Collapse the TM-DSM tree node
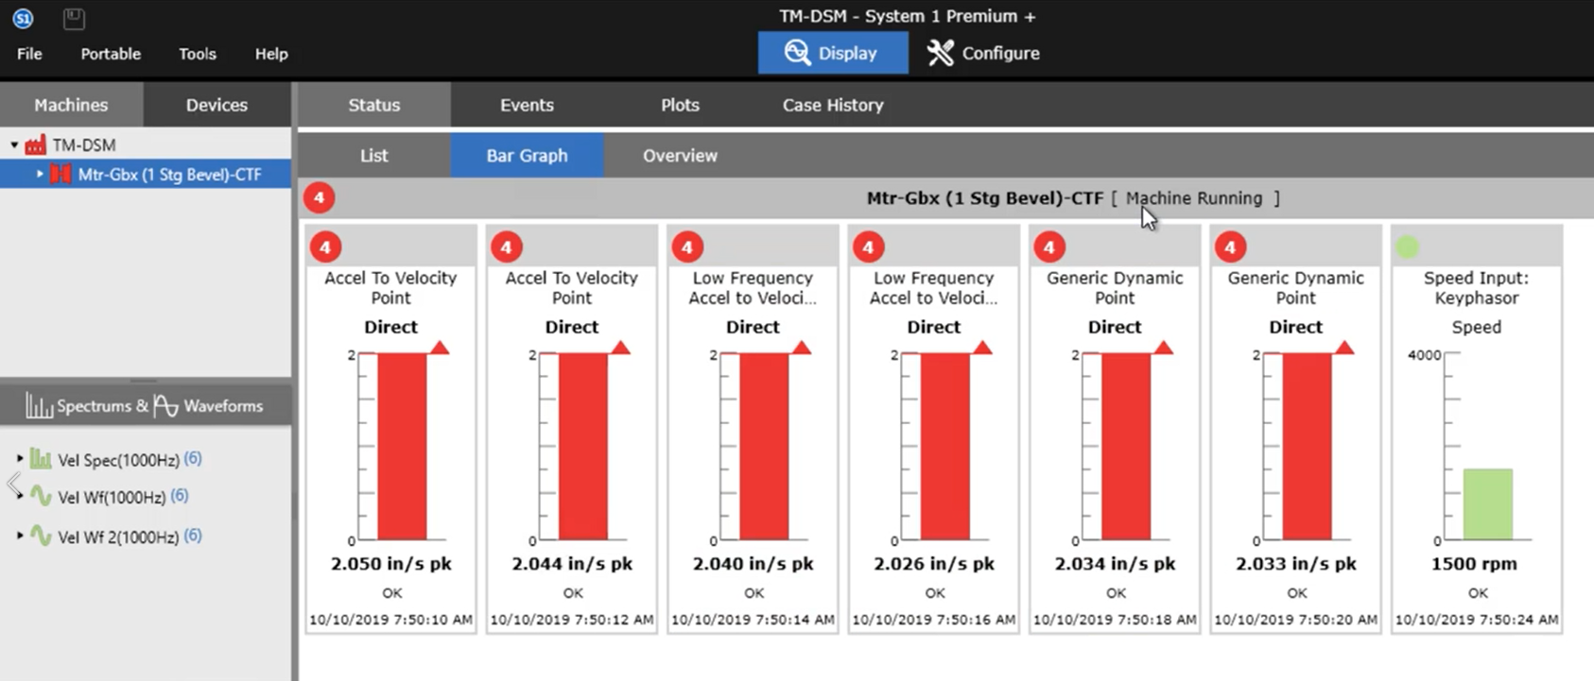This screenshot has width=1594, height=681. [x=14, y=145]
